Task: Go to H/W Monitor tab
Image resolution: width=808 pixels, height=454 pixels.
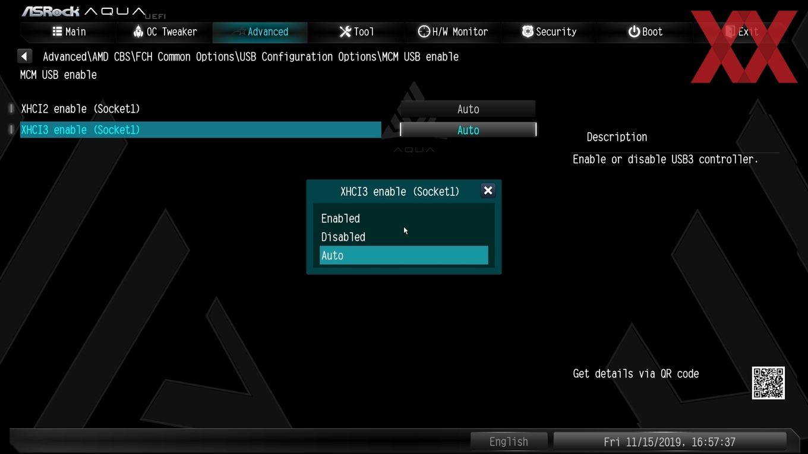Action: [x=453, y=32]
